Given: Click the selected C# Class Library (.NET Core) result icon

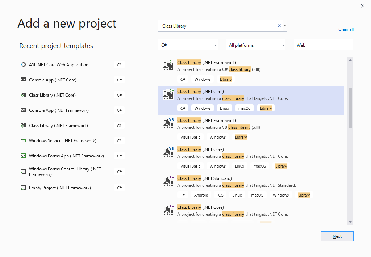Looking at the screenshot, I should click(x=168, y=94).
